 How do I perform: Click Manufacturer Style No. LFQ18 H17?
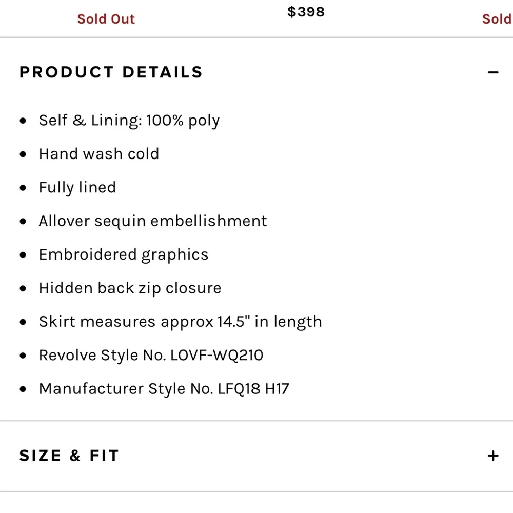164,388
